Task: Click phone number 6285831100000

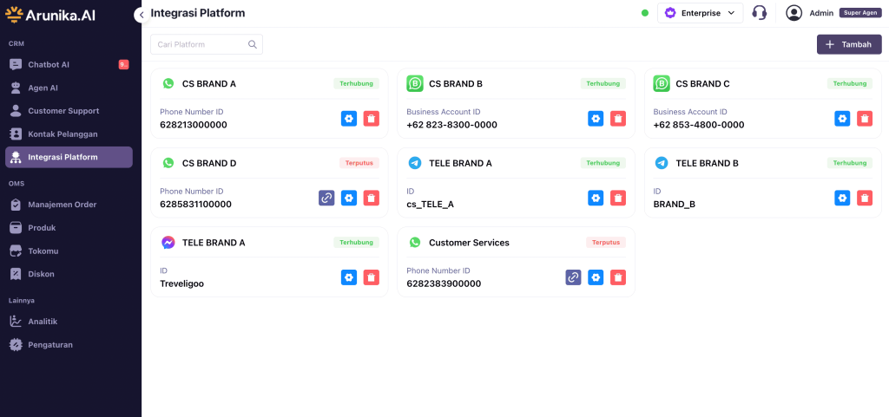Action: click(195, 205)
